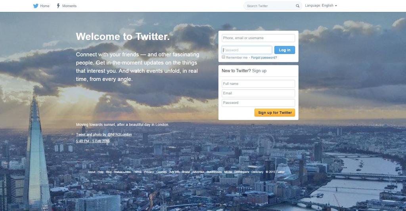The height and width of the screenshot is (211, 406).
Task: Focus the Full name field
Action: [258, 84]
